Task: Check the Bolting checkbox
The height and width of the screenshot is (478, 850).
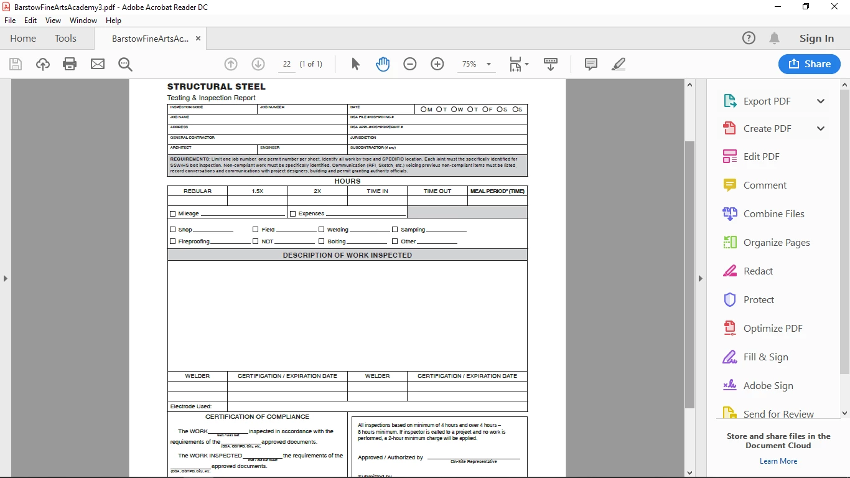Action: (322, 241)
